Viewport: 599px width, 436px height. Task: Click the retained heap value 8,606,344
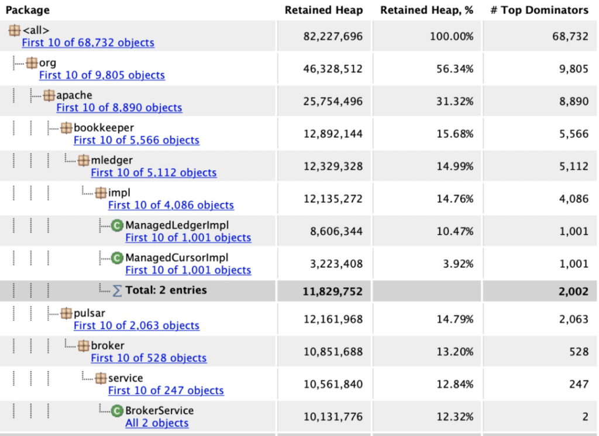pos(336,231)
